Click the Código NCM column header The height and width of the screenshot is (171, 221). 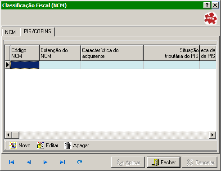click(x=25, y=53)
